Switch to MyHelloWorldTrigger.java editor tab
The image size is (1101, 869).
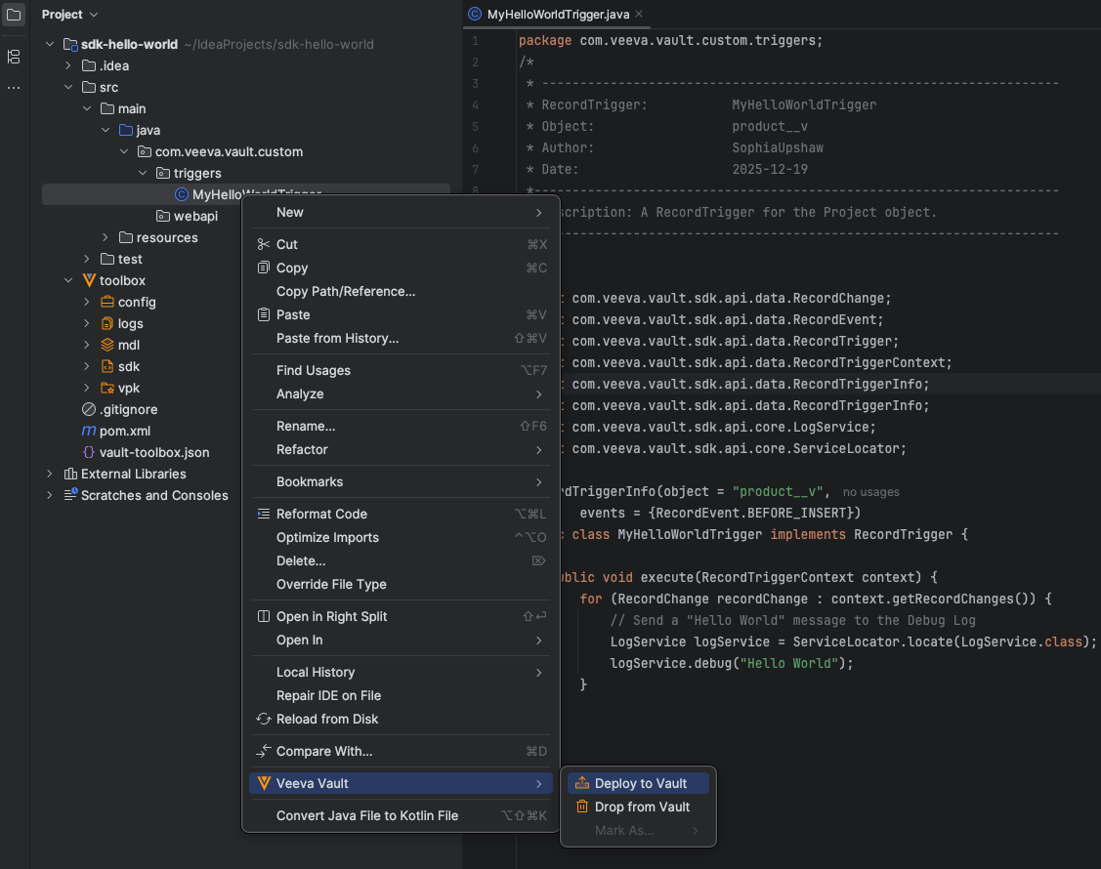click(558, 14)
